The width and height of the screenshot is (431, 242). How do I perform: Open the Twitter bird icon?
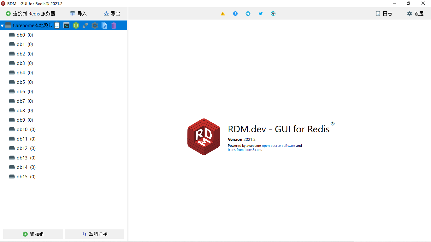261,14
